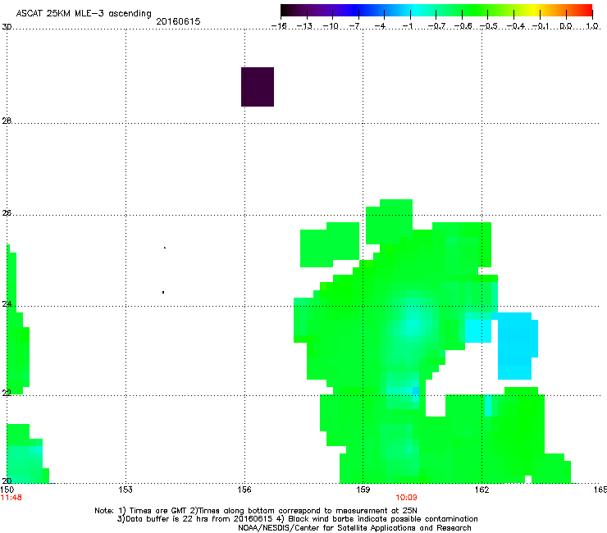Click the 'ASCAT 25KM MLE-3 ascending' title
Viewport: 607px width, 533px height.
[84, 14]
